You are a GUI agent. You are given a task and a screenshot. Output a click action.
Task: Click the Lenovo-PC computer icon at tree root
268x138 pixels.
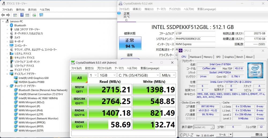point(7,21)
